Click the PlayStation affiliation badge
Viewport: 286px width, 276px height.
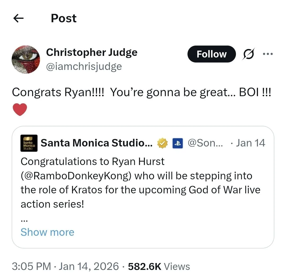[177, 143]
